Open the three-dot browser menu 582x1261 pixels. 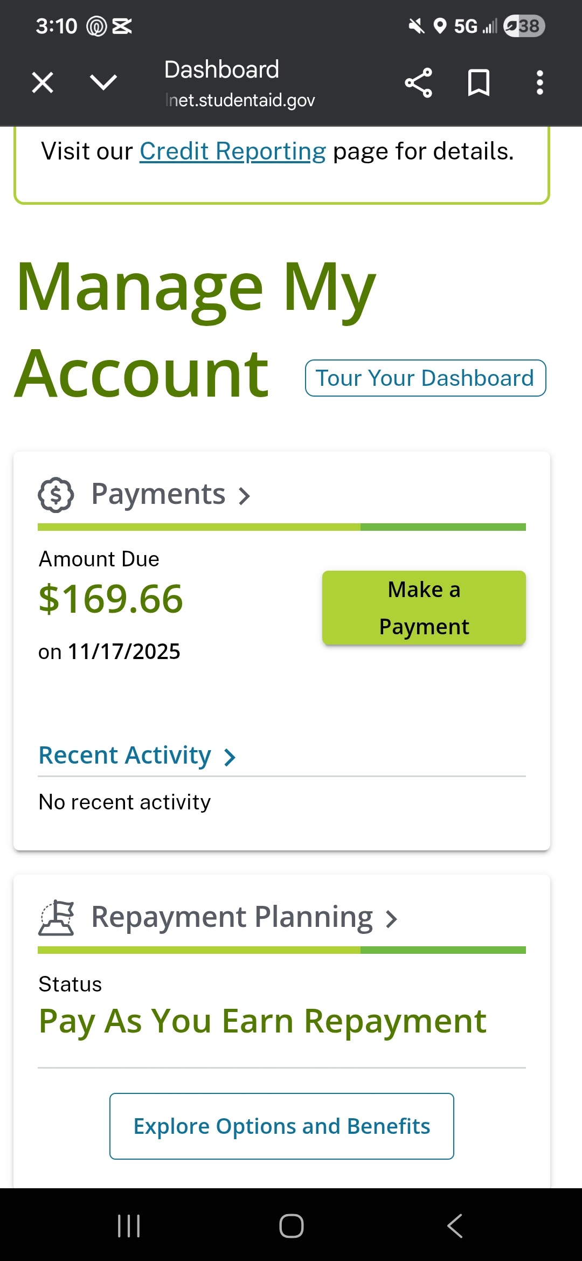pos(539,82)
